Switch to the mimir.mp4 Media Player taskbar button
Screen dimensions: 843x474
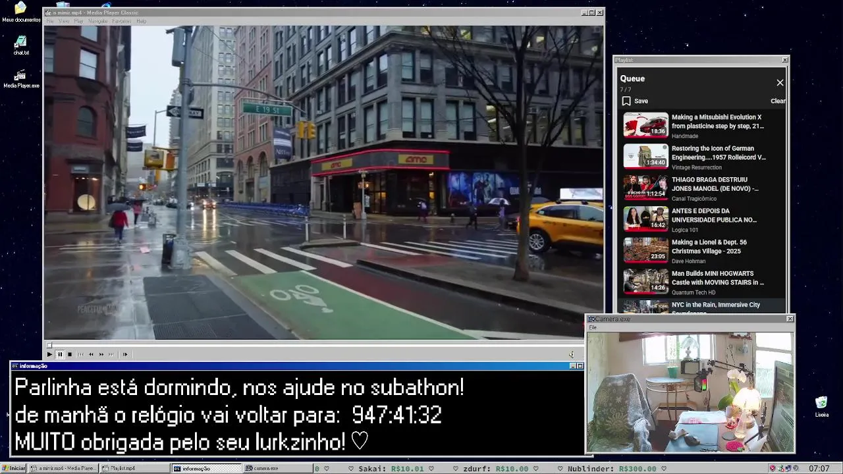(x=64, y=468)
